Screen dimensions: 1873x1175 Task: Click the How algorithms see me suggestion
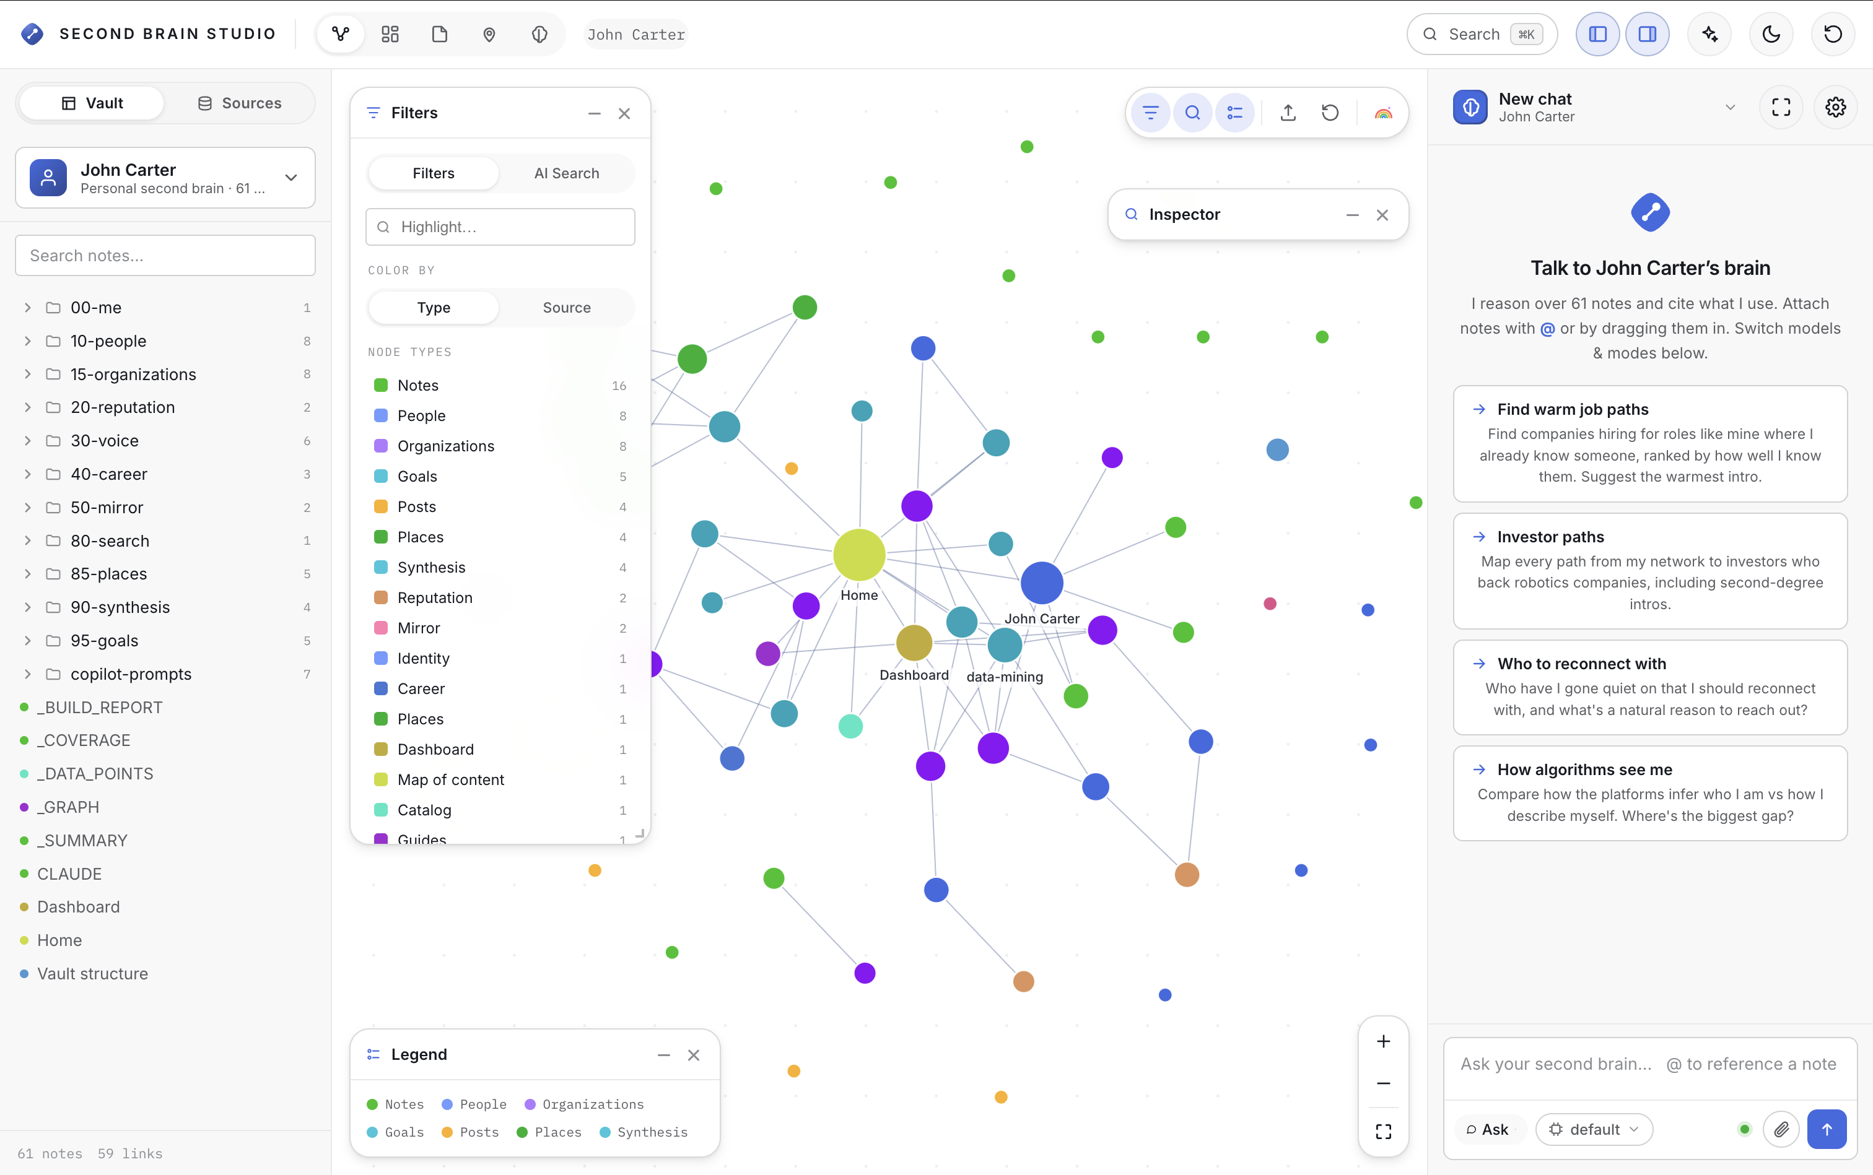point(1650,794)
